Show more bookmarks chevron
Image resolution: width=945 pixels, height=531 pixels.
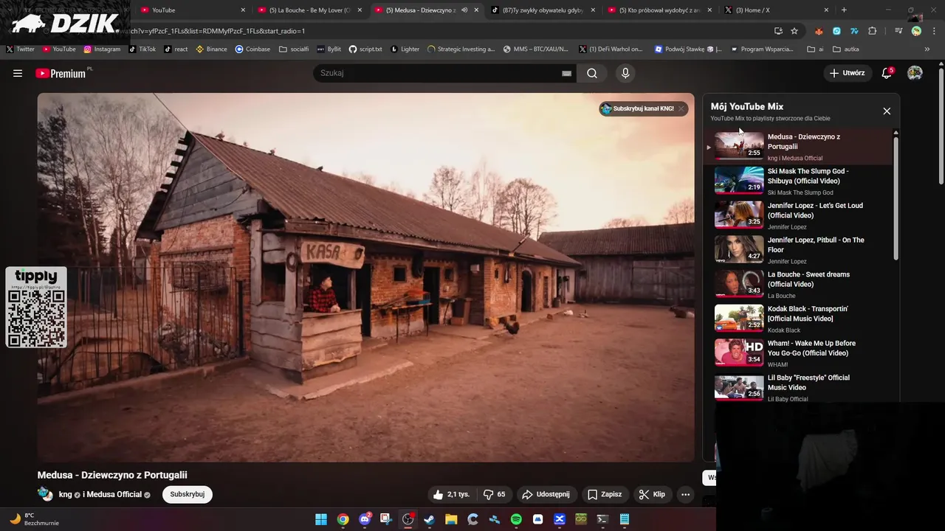click(x=927, y=49)
